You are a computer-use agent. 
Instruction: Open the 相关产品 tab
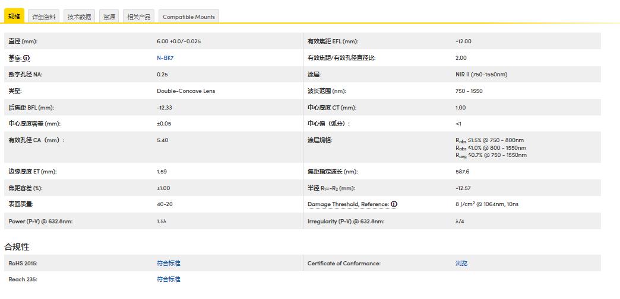point(139,17)
